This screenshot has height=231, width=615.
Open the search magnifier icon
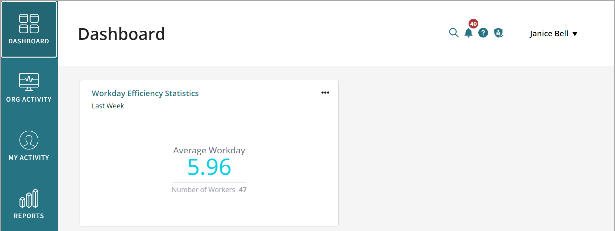click(454, 33)
